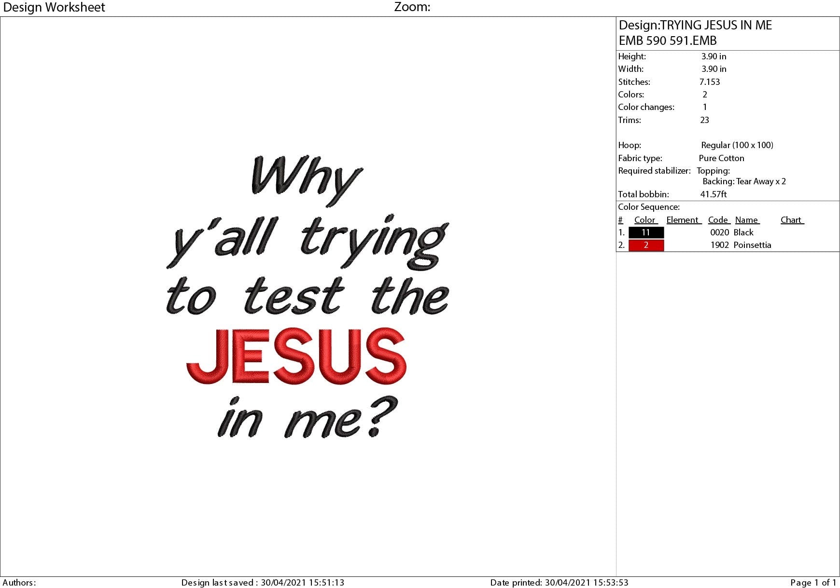Click the thread name 'Poinsettia'
The height and width of the screenshot is (588, 840).
[x=752, y=245]
